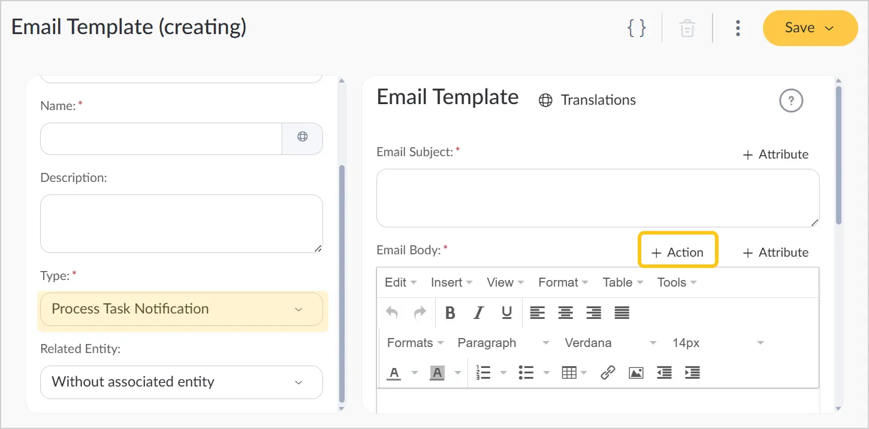Open the Table menu
This screenshot has height=429, width=869.
pos(623,282)
